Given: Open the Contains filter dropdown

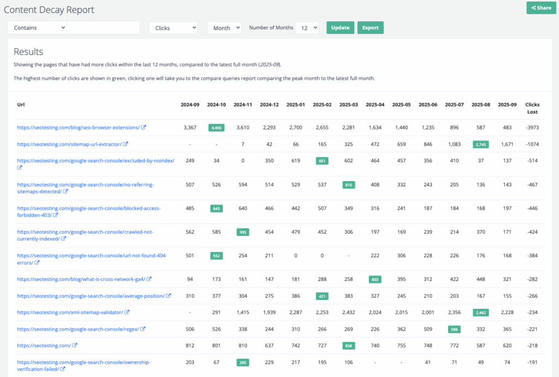Looking at the screenshot, I should [x=37, y=28].
